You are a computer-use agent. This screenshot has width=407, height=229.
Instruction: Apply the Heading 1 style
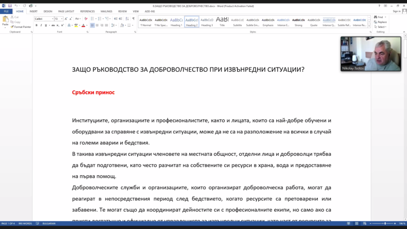(x=176, y=22)
